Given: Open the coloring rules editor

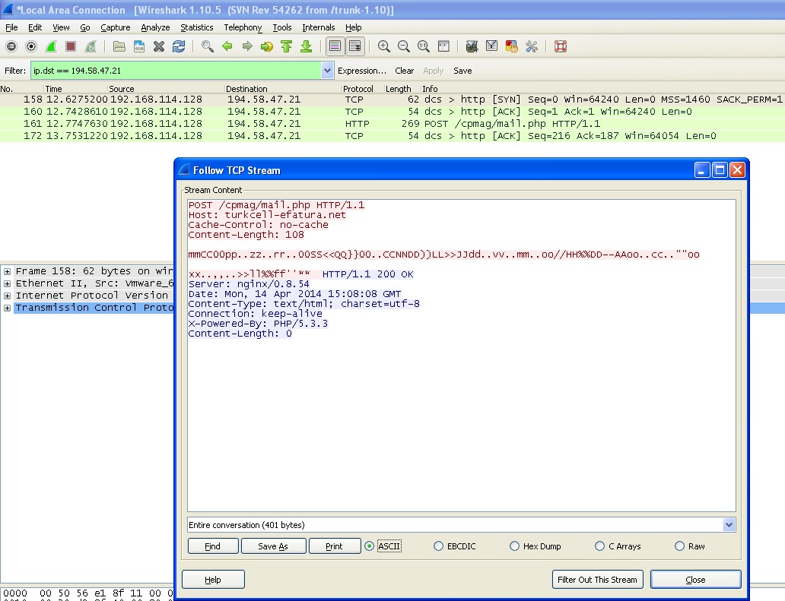Looking at the screenshot, I should point(511,46).
